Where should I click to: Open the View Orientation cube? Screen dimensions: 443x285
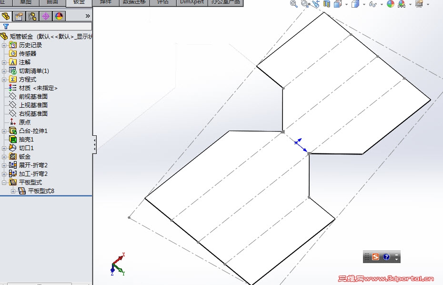(x=338, y=3)
